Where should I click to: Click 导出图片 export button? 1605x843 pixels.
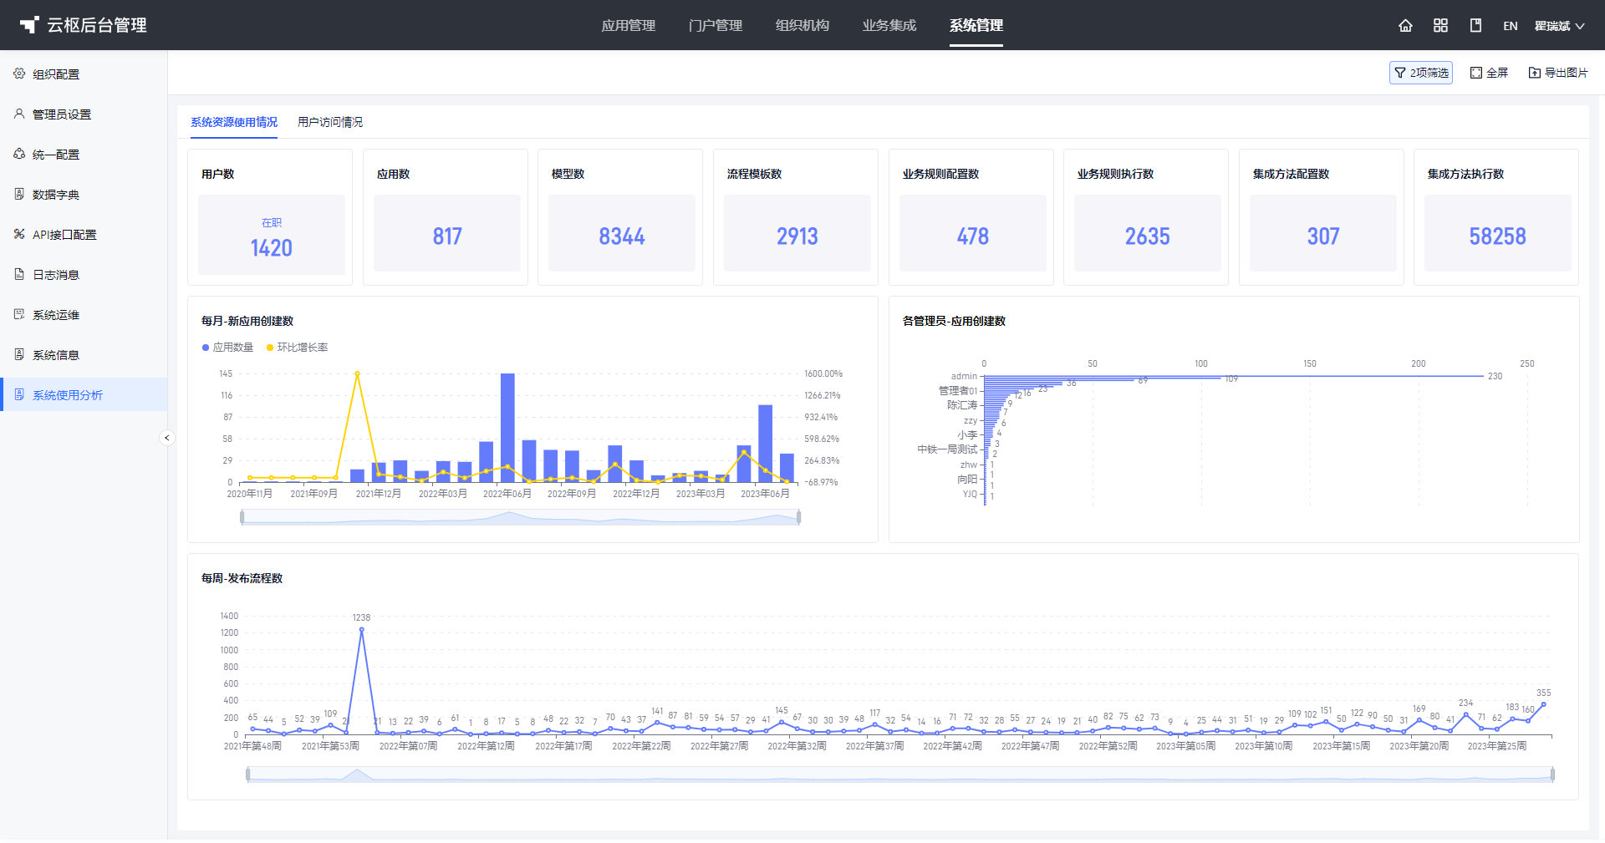pos(1558,73)
